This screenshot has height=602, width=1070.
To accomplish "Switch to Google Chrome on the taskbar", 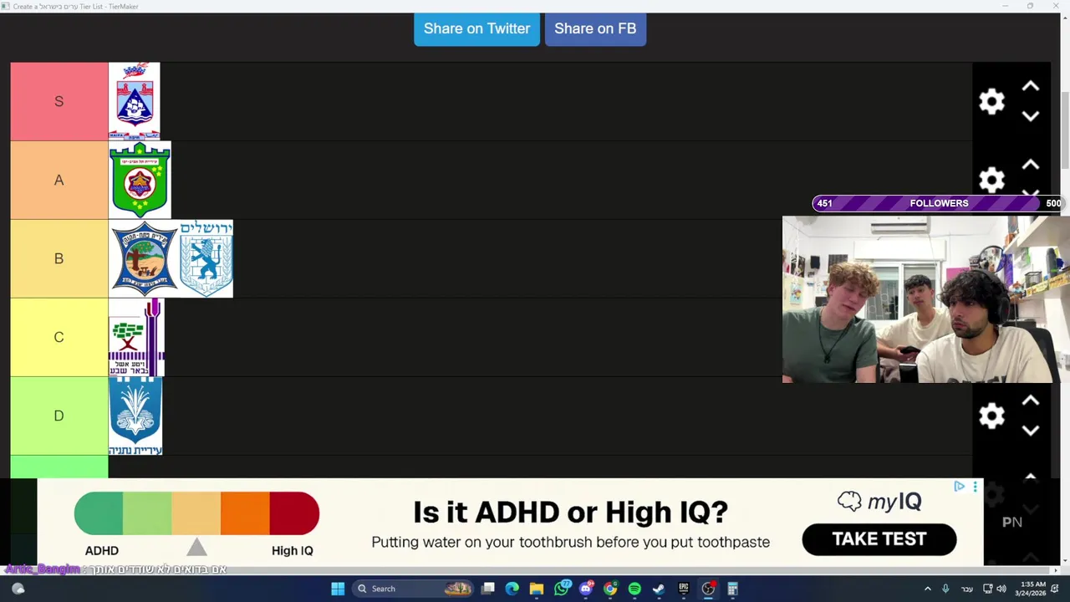I will tap(610, 589).
